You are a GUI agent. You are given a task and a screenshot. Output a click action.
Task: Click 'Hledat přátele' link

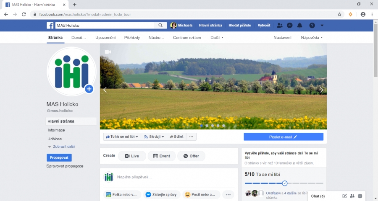pos(240,25)
